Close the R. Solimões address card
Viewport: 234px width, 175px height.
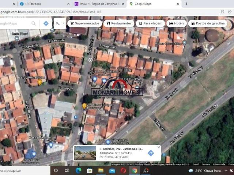tap(158, 147)
